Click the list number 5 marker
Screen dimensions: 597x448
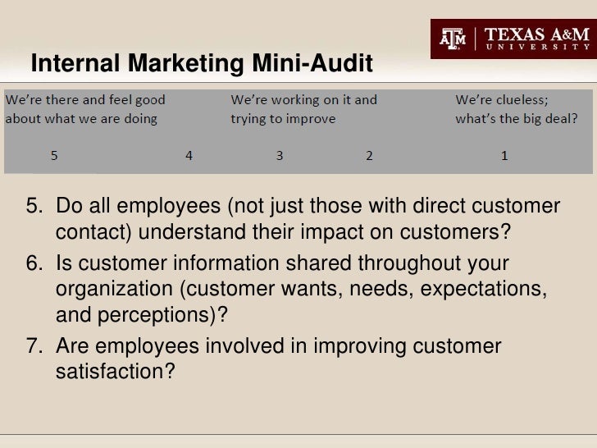34,206
